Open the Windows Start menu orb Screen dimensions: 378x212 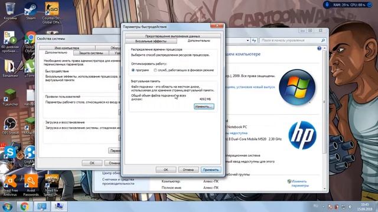[x=7, y=207]
